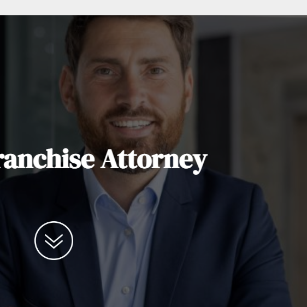Click the partial 'ranchise' heading text

(48, 159)
